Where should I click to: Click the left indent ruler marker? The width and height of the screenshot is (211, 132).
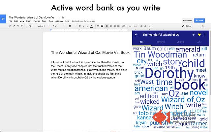coord(51,30)
